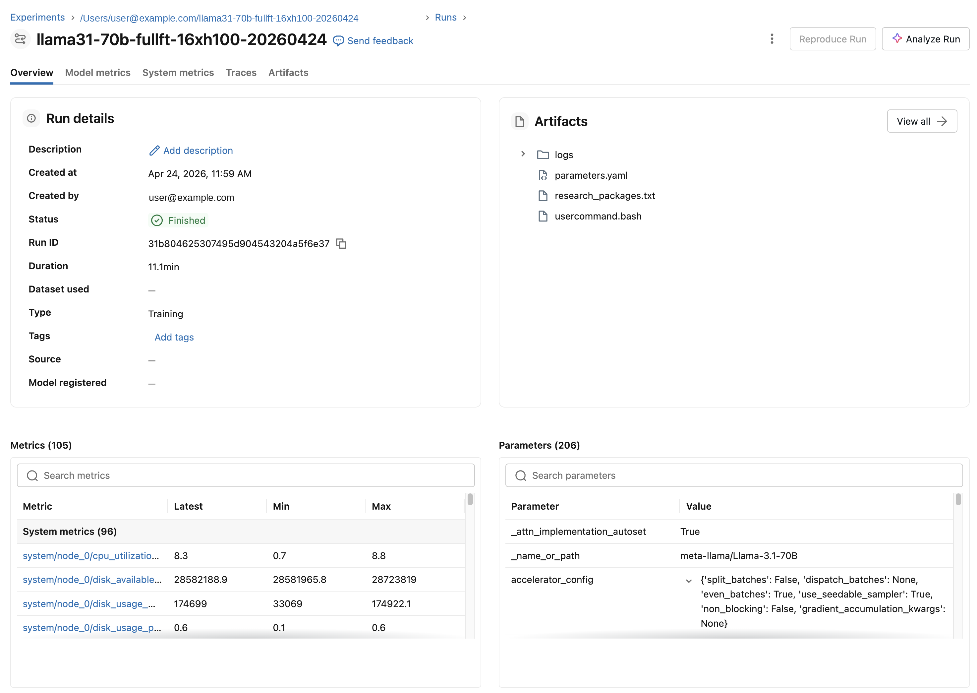
Task: Click the 11.1min duration value
Action: tap(164, 267)
